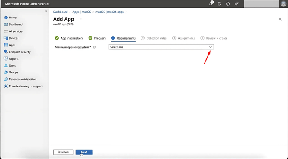This screenshot has height=159, width=288.
Task: Expand Minimum operating system dropdown
Action: click(161, 47)
